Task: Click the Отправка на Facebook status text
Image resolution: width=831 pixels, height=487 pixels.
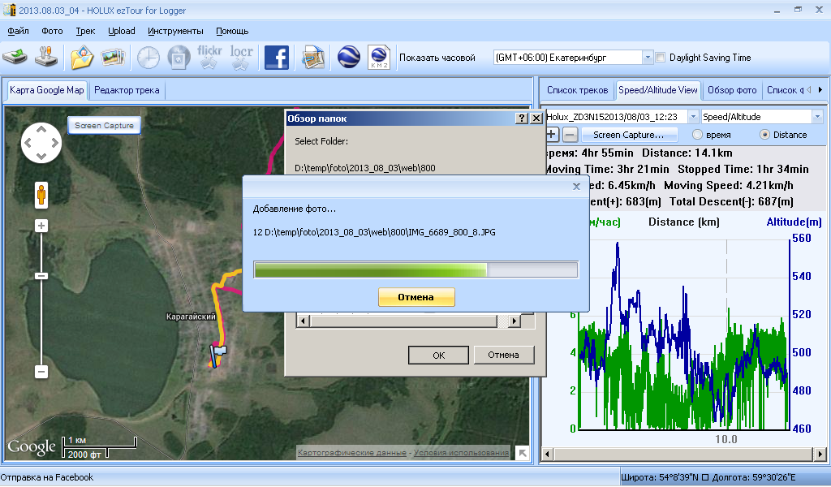Action: point(46,477)
